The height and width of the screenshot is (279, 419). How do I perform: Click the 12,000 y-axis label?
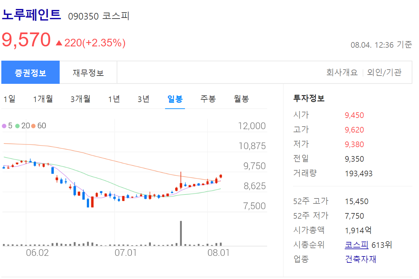point(252,126)
